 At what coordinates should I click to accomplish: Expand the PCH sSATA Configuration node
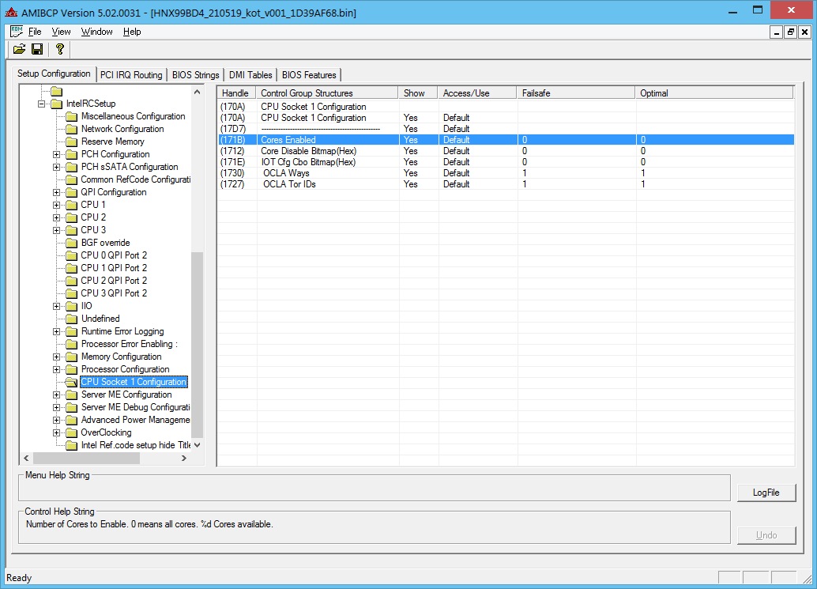click(56, 167)
